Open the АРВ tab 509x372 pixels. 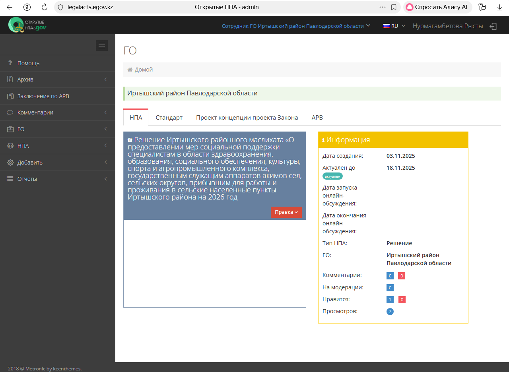pos(317,117)
